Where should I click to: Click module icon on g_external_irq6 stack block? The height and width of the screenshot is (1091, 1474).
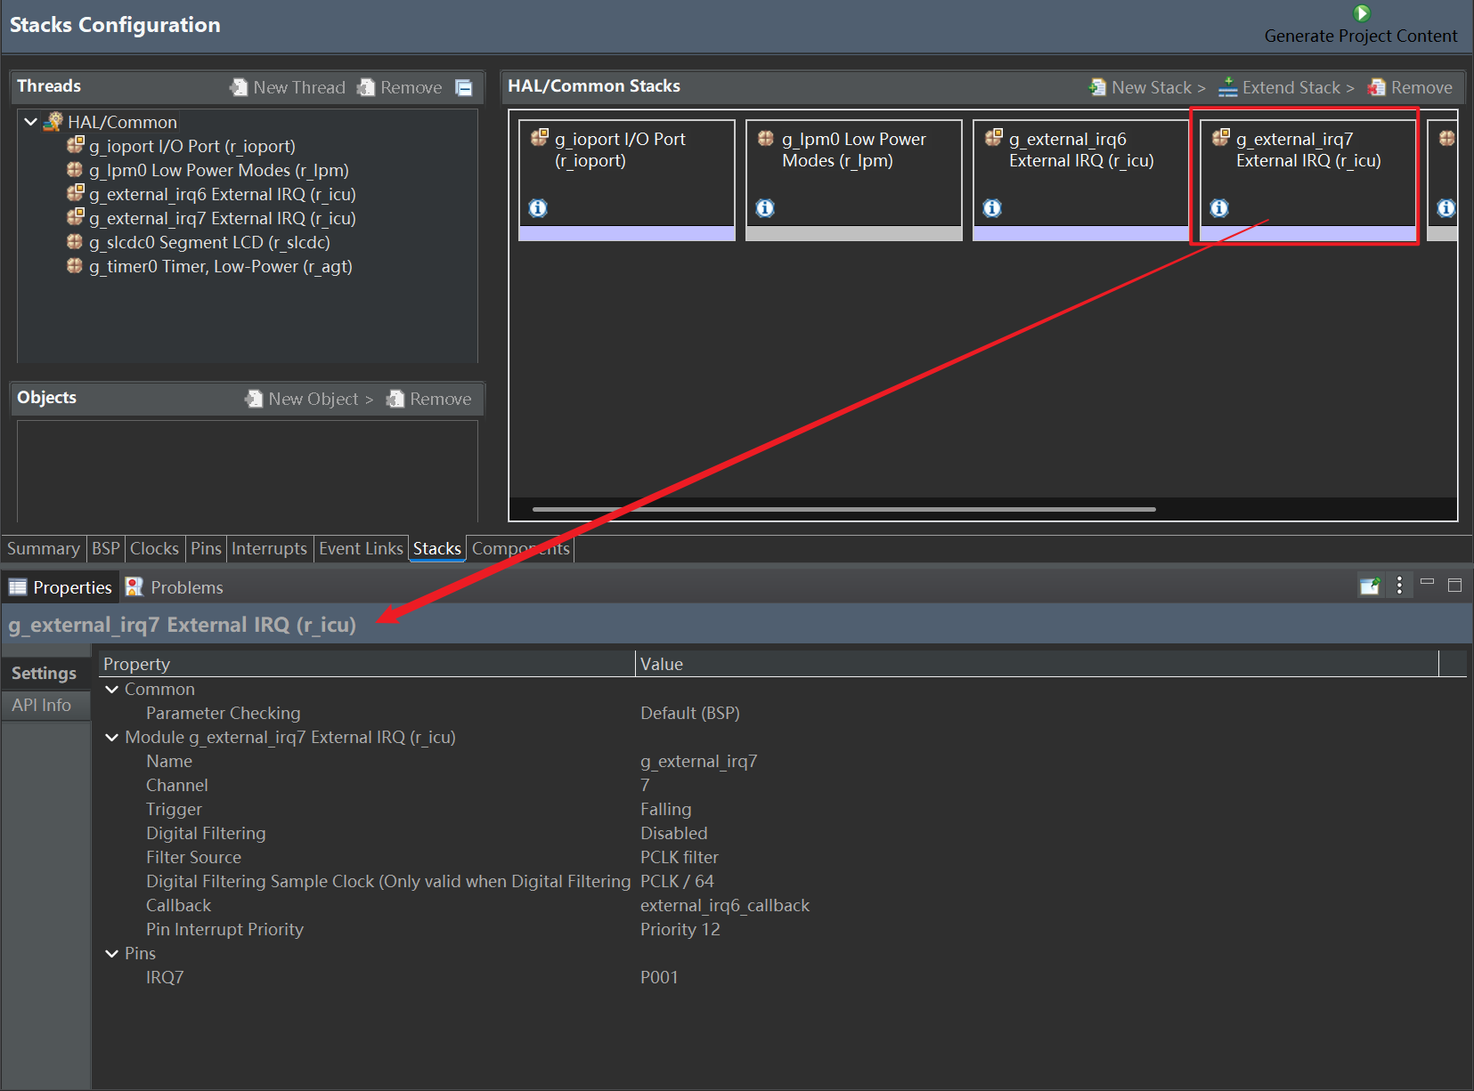coord(994,137)
